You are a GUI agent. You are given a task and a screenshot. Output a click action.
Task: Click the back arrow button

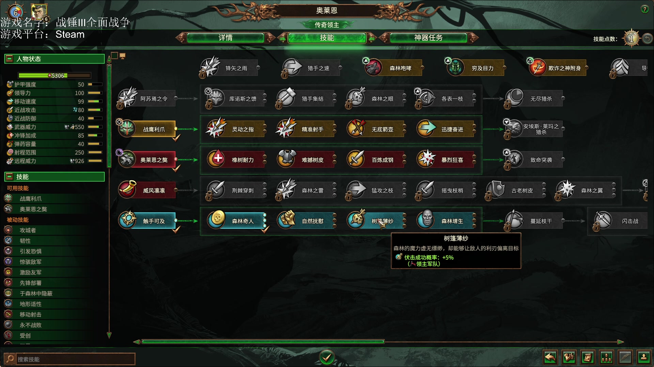550,357
